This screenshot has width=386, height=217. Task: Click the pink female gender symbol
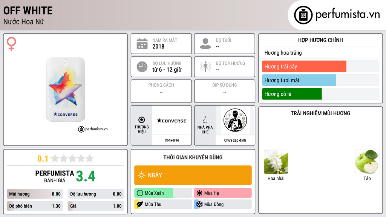pyautogui.click(x=11, y=44)
